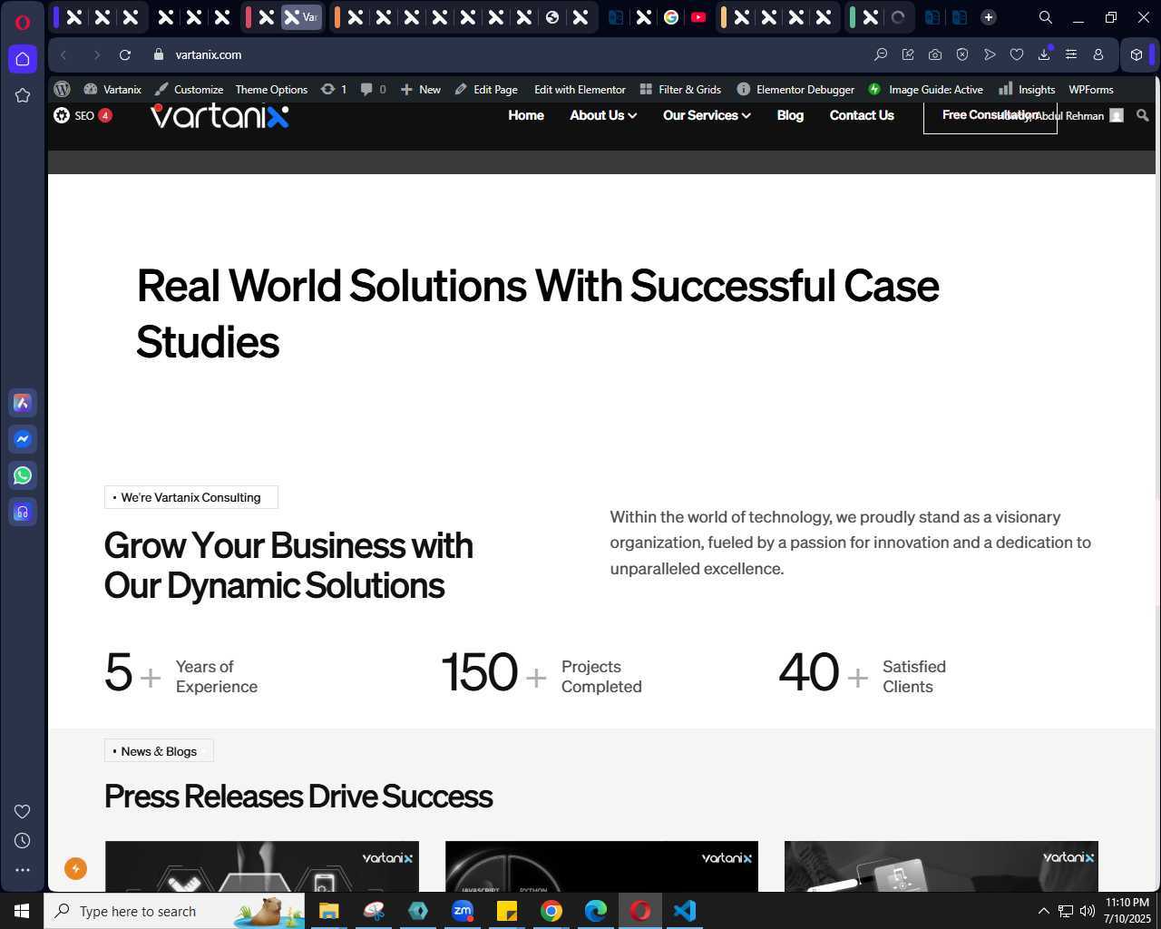Expand the About Us dropdown menu

click(x=603, y=115)
